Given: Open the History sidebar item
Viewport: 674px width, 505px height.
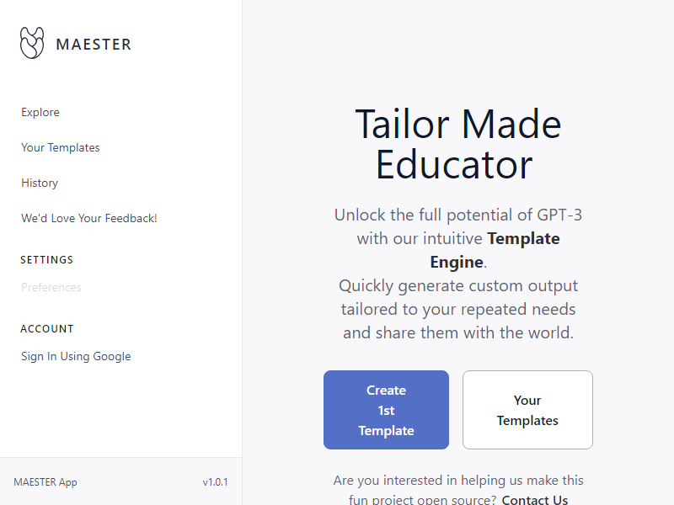Looking at the screenshot, I should click(x=40, y=183).
